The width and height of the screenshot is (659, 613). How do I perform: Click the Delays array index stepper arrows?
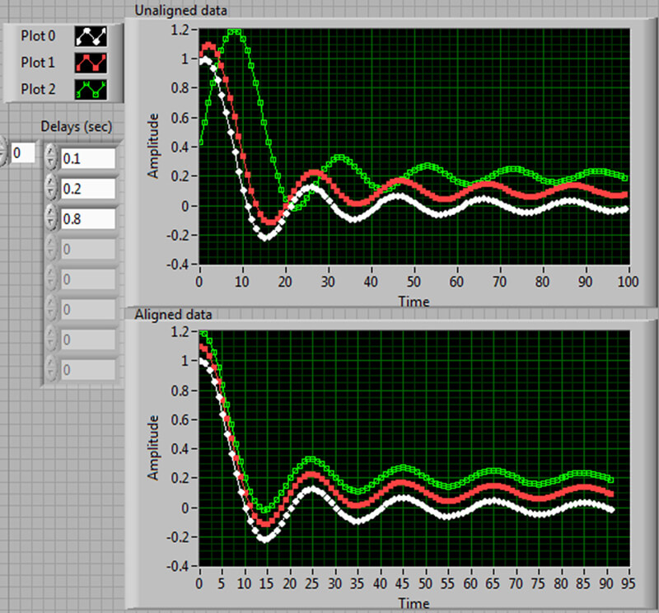[2, 151]
